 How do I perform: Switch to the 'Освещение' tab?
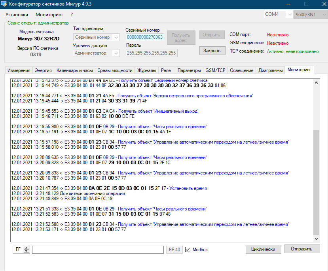[x=242, y=70]
